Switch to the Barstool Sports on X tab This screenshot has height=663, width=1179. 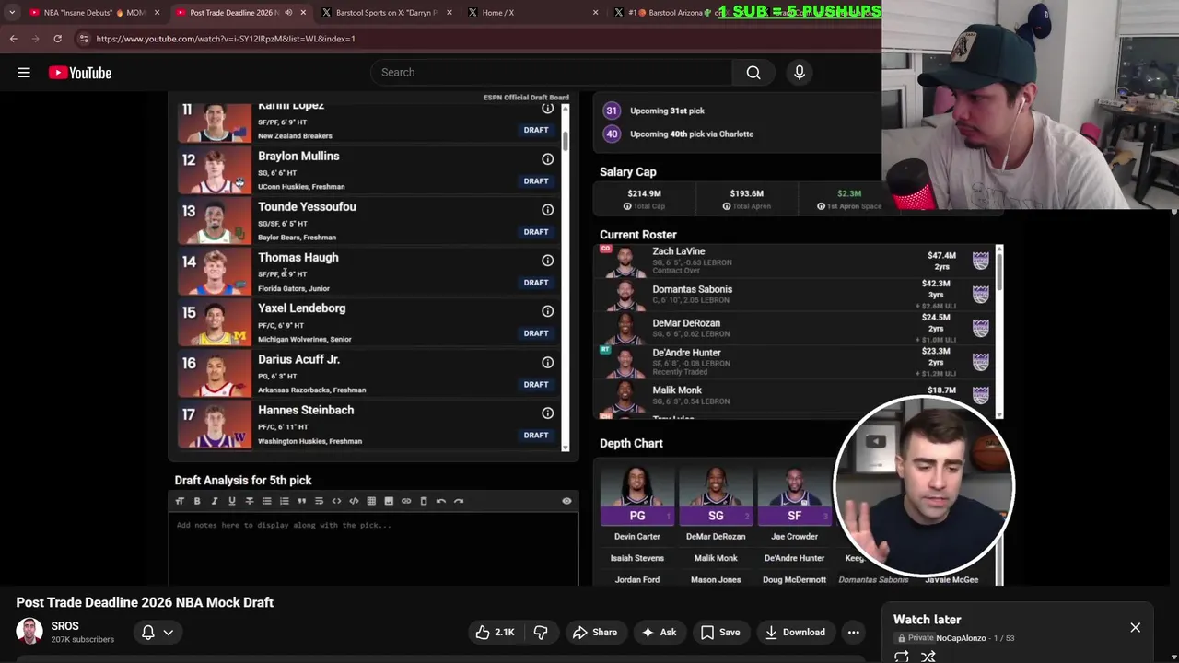[385, 13]
